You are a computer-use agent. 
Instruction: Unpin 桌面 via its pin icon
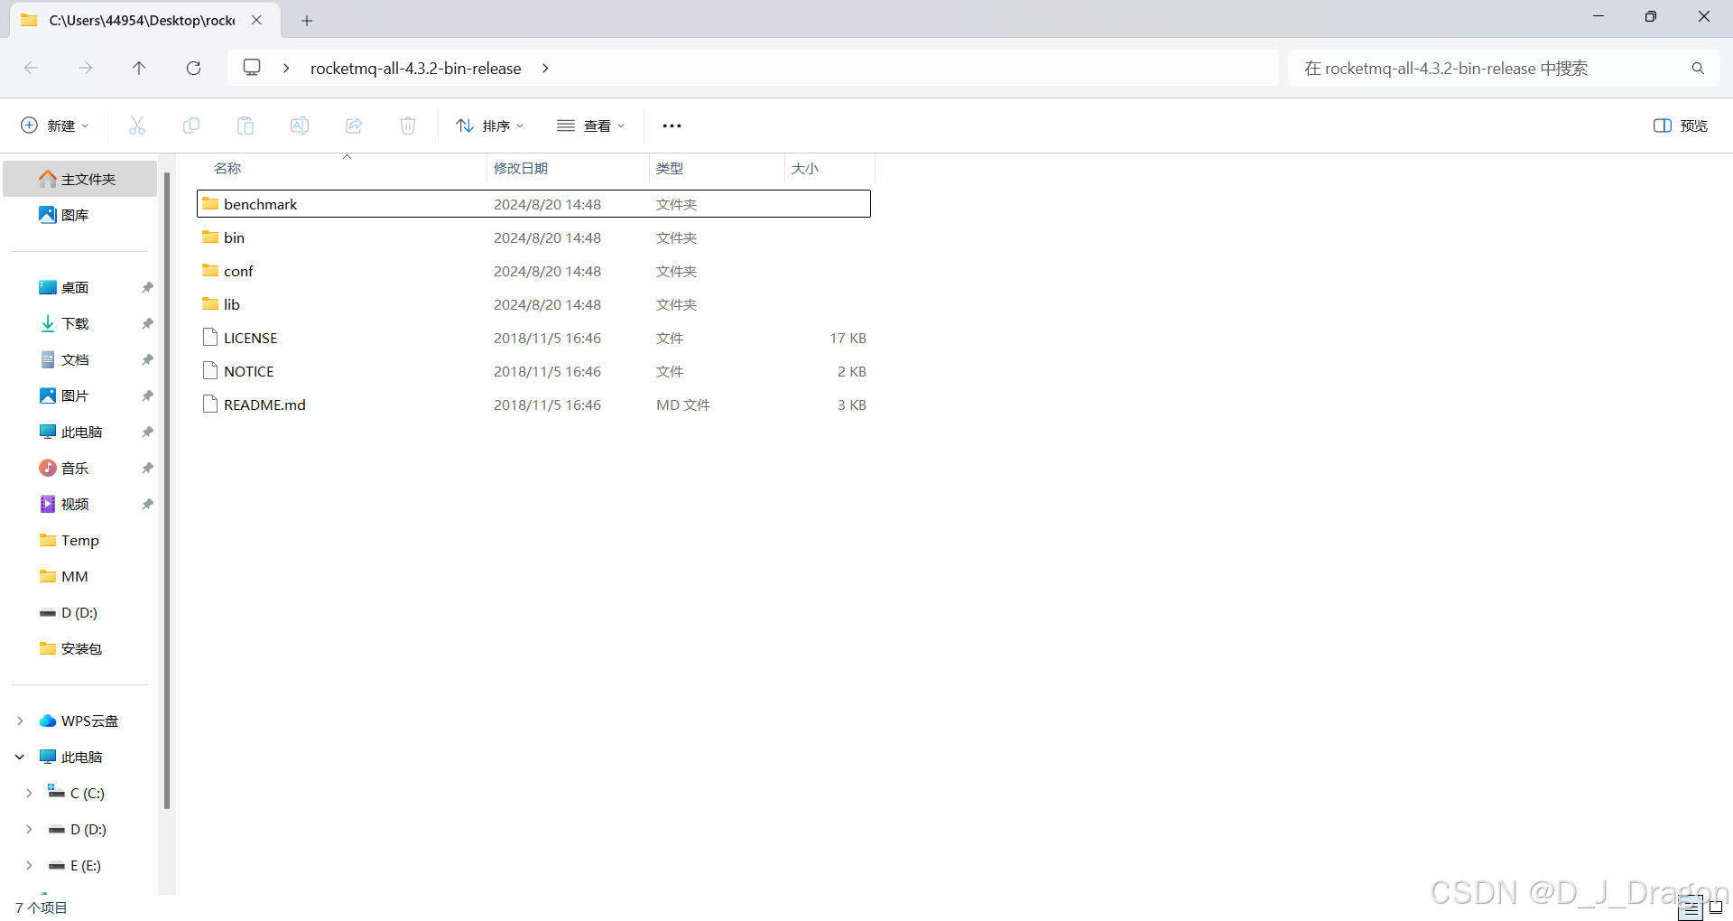pyautogui.click(x=147, y=287)
